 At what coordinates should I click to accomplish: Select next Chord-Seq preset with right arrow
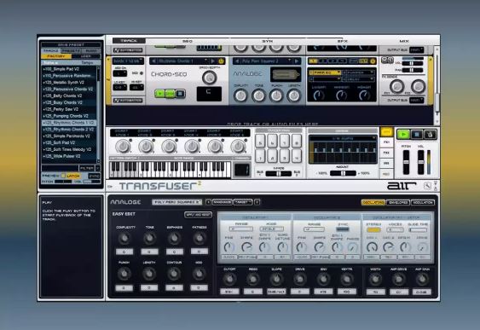point(213,61)
